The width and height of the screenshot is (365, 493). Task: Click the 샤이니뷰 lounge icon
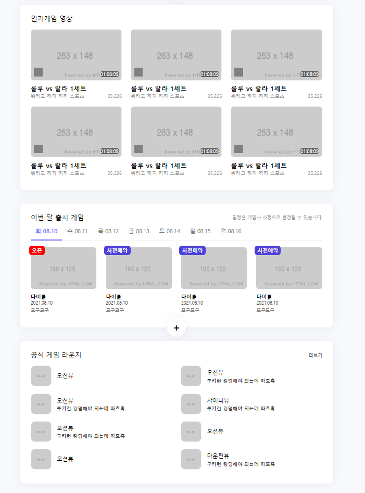tap(191, 403)
